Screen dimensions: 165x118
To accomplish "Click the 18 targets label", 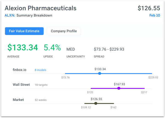I will click(x=41, y=85).
